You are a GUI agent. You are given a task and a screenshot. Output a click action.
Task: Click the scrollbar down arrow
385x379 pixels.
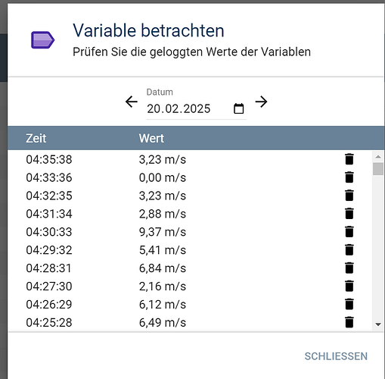tap(378, 324)
